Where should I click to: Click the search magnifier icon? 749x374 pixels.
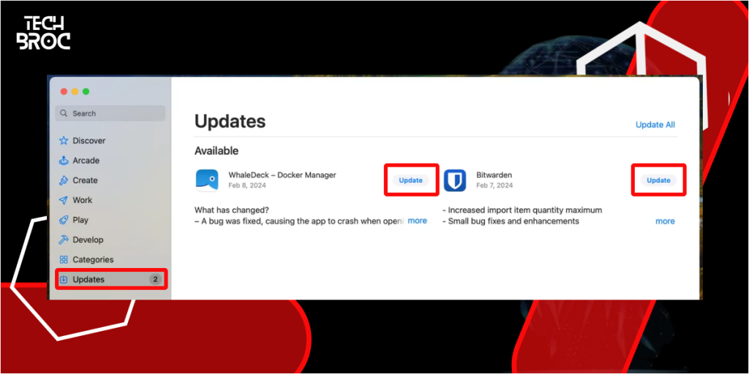[64, 113]
